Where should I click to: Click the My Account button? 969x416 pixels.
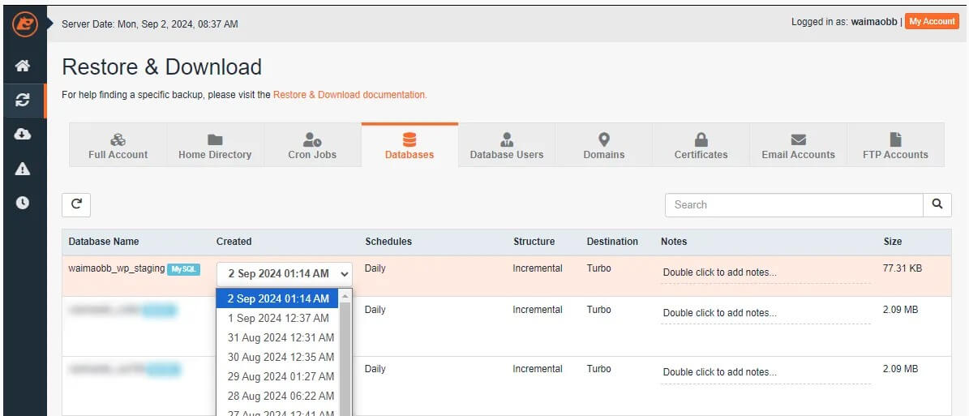tap(932, 22)
